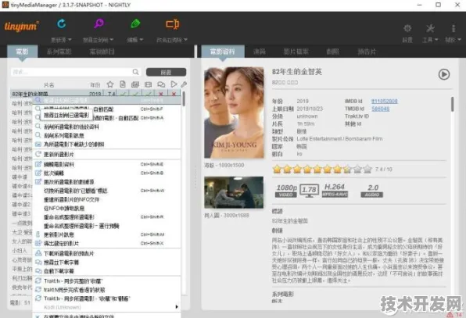Choose rename selected movies entry with Ctrl+Shift+R

pos(107,217)
